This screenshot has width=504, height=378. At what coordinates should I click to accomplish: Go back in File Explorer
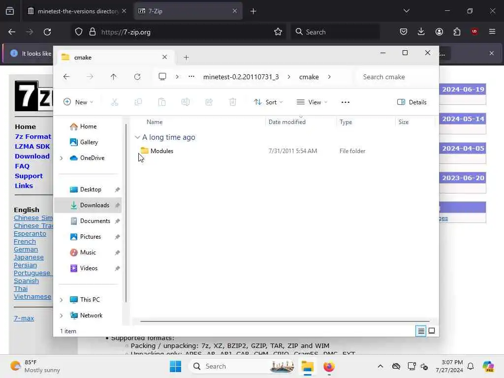[x=66, y=77]
